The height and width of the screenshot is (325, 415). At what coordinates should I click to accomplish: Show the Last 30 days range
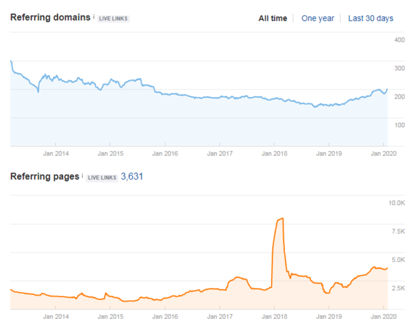(x=371, y=18)
